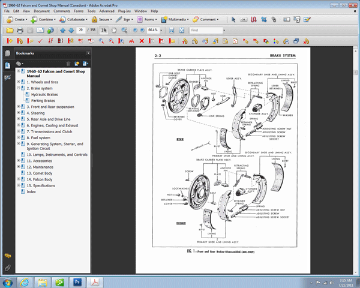Select the Hand tool
This screenshot has height=288, width=360.
tap(114, 30)
